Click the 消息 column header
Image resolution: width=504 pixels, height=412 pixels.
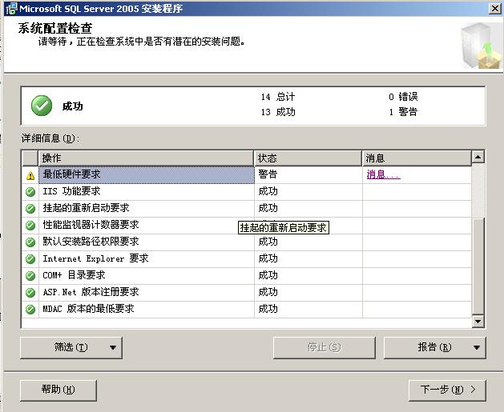tap(416, 158)
